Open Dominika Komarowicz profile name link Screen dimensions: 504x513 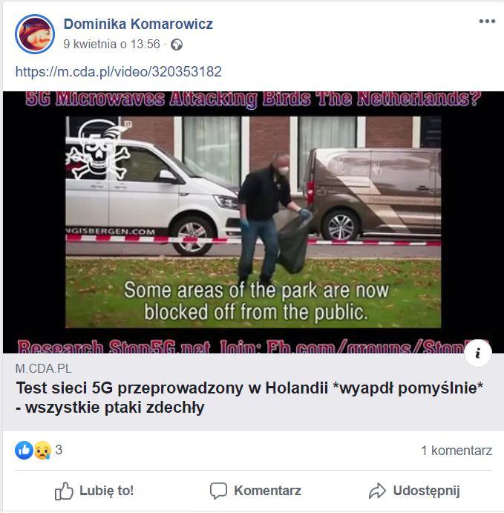(138, 24)
